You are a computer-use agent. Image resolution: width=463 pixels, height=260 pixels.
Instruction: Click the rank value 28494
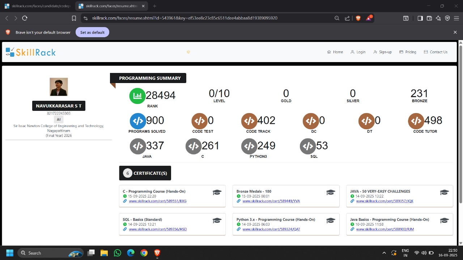click(161, 95)
